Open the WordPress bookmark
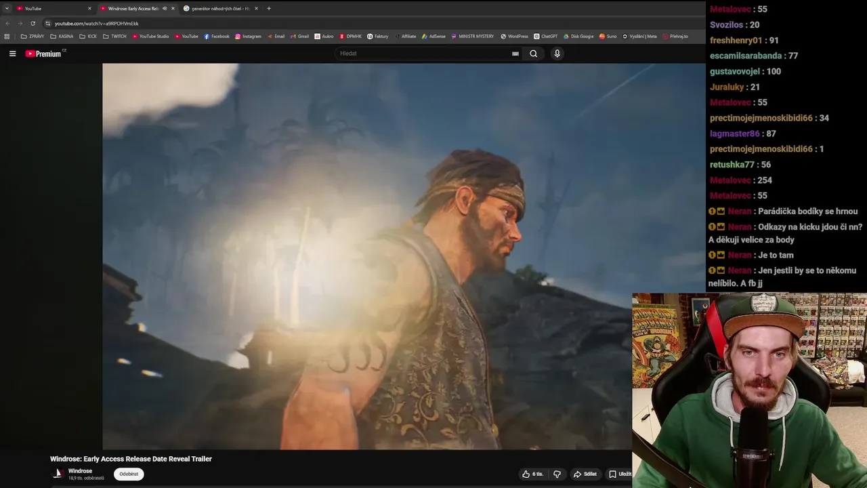 point(514,36)
